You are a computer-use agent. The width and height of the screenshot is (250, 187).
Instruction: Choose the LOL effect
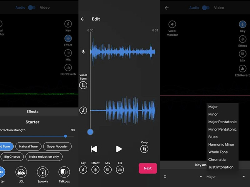point(21,172)
